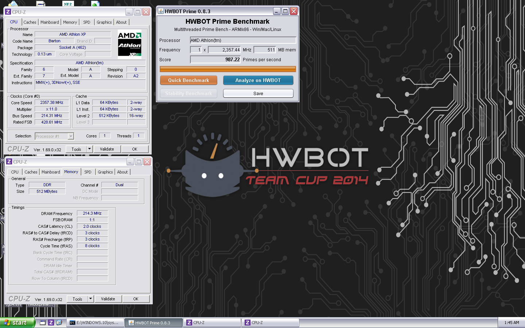The height and width of the screenshot is (328, 525).
Task: Open the SPD tab in upper CPU-Z
Action: pyautogui.click(x=87, y=22)
